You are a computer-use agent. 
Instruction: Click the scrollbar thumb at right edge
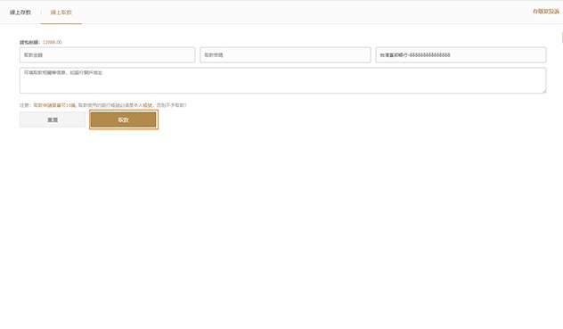point(562,37)
